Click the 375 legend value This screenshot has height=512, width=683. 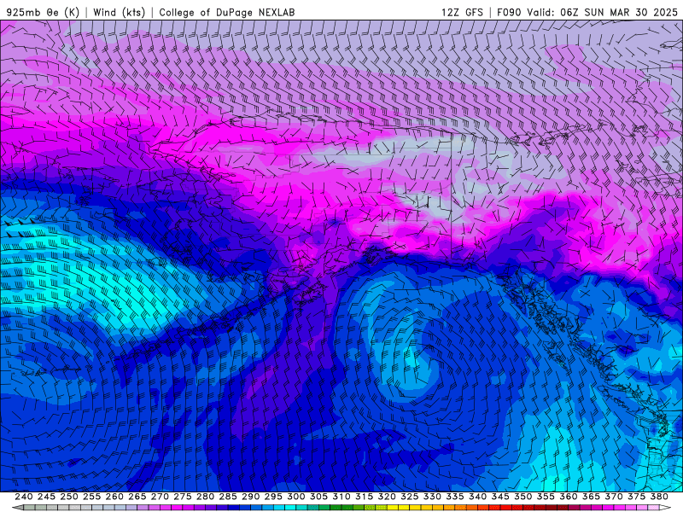pyautogui.click(x=636, y=497)
